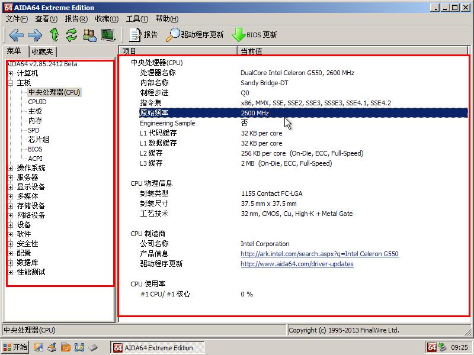
Task: Select the 内部名称 Sandy Bridge-DT row
Action: point(303,83)
